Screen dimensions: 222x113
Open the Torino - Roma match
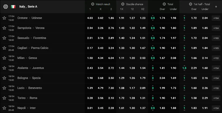tap(27, 98)
